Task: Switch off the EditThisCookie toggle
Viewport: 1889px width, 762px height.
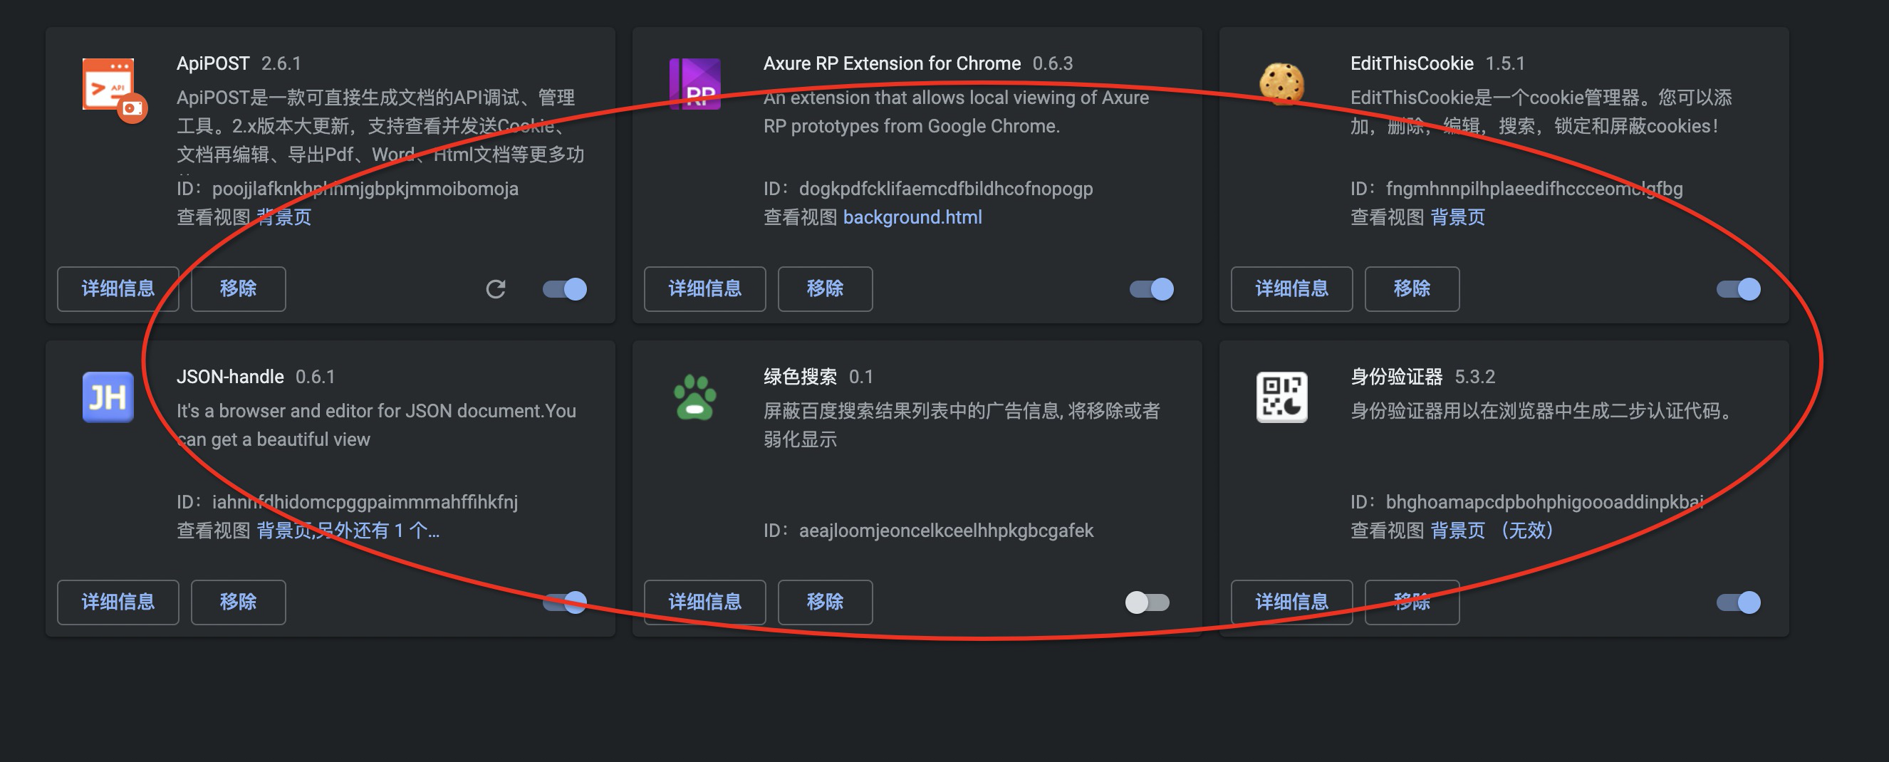Action: [x=1738, y=289]
